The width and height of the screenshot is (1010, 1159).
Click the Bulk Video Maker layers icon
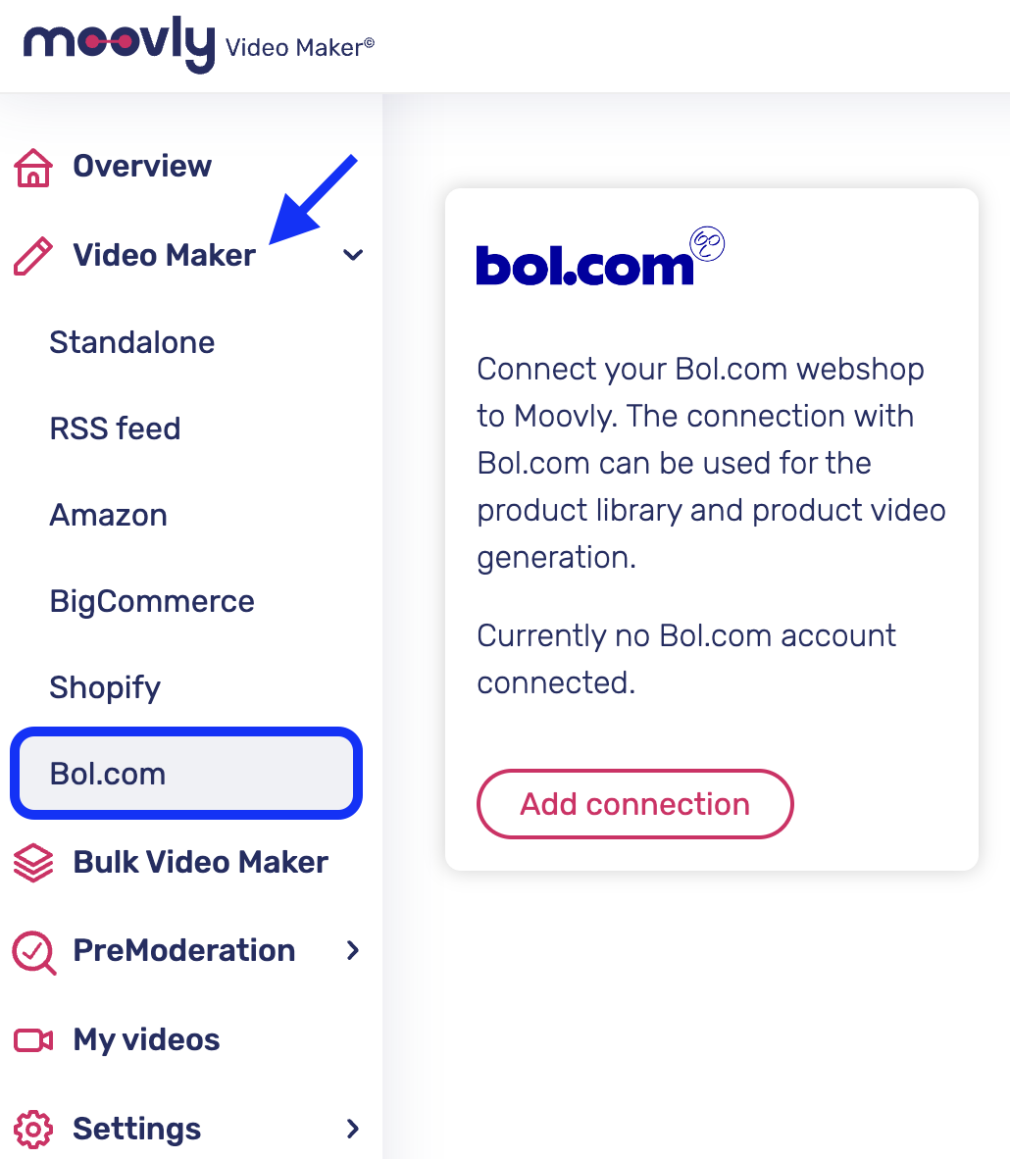[33, 863]
